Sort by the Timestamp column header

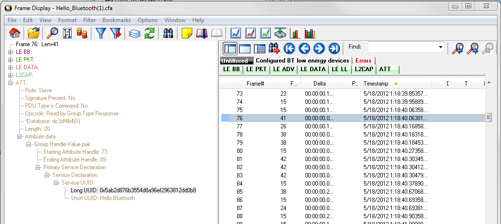(x=396, y=84)
